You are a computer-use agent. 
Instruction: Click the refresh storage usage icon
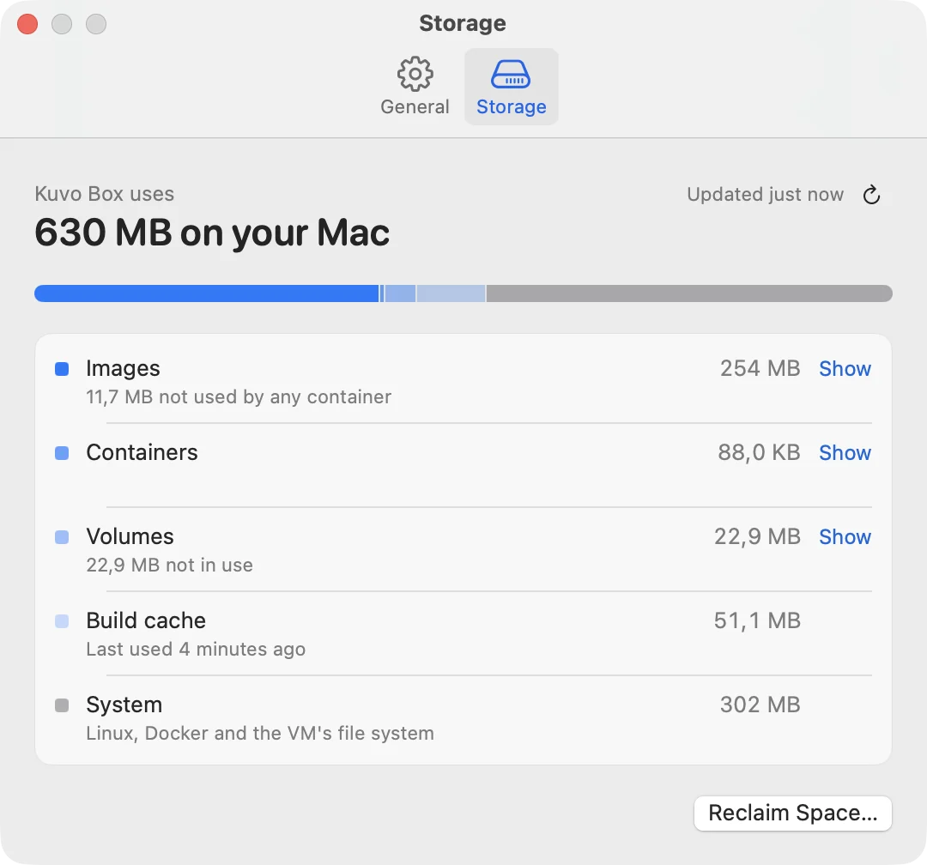871,195
